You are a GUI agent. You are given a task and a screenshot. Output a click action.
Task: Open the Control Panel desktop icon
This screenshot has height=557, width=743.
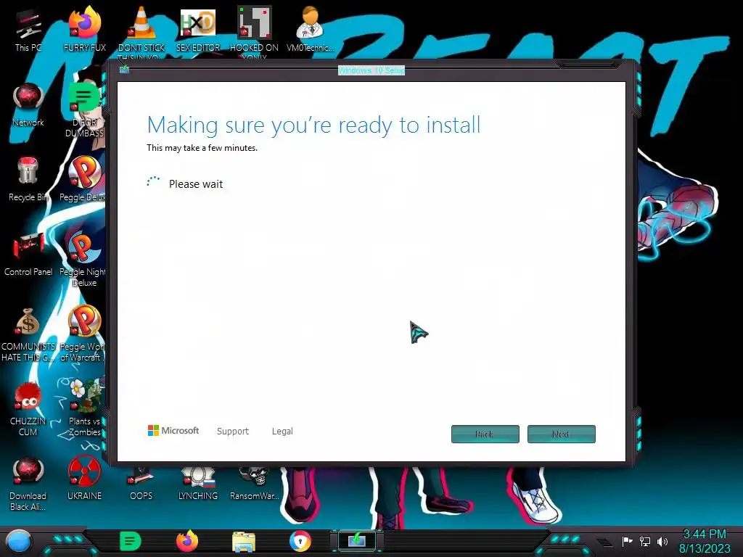click(28, 255)
